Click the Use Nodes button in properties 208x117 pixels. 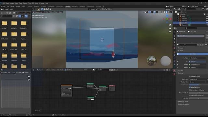point(193,54)
